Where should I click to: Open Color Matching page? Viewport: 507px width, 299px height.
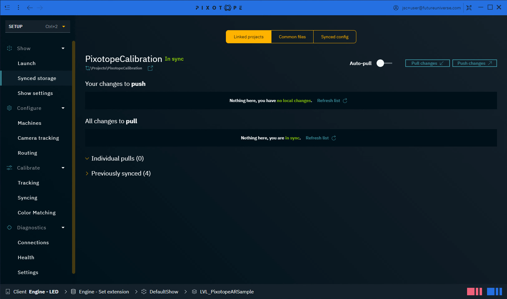(x=37, y=213)
